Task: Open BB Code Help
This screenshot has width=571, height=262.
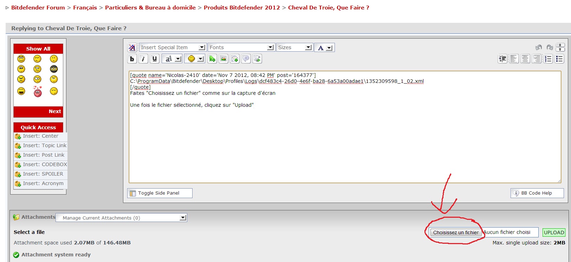Action: [x=537, y=193]
